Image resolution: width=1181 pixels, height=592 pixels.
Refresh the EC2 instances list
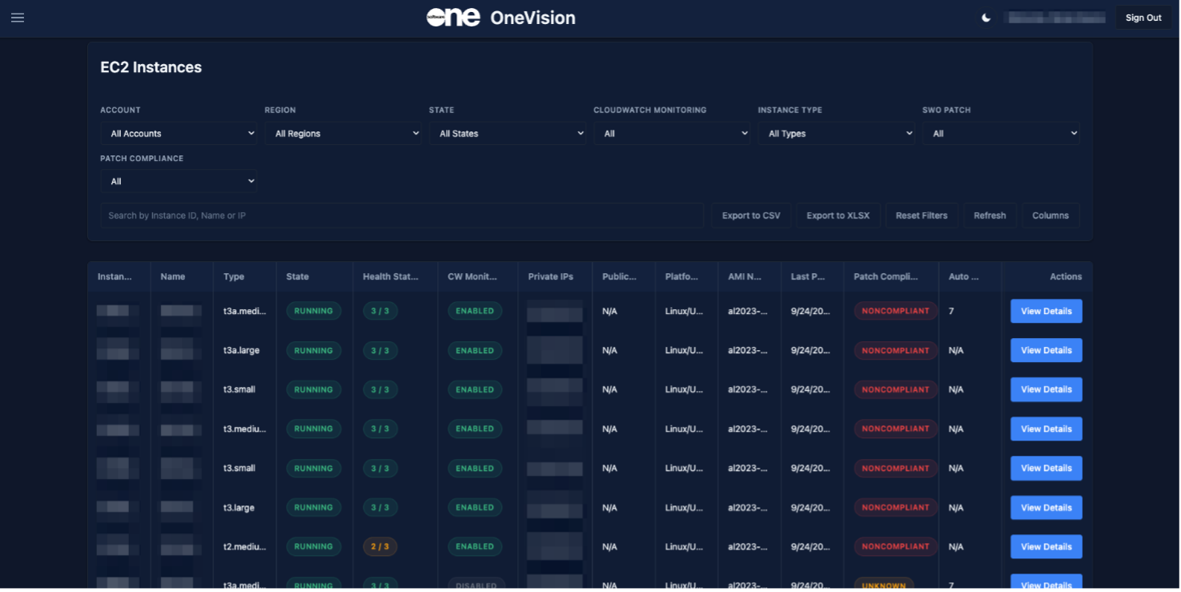tap(990, 215)
